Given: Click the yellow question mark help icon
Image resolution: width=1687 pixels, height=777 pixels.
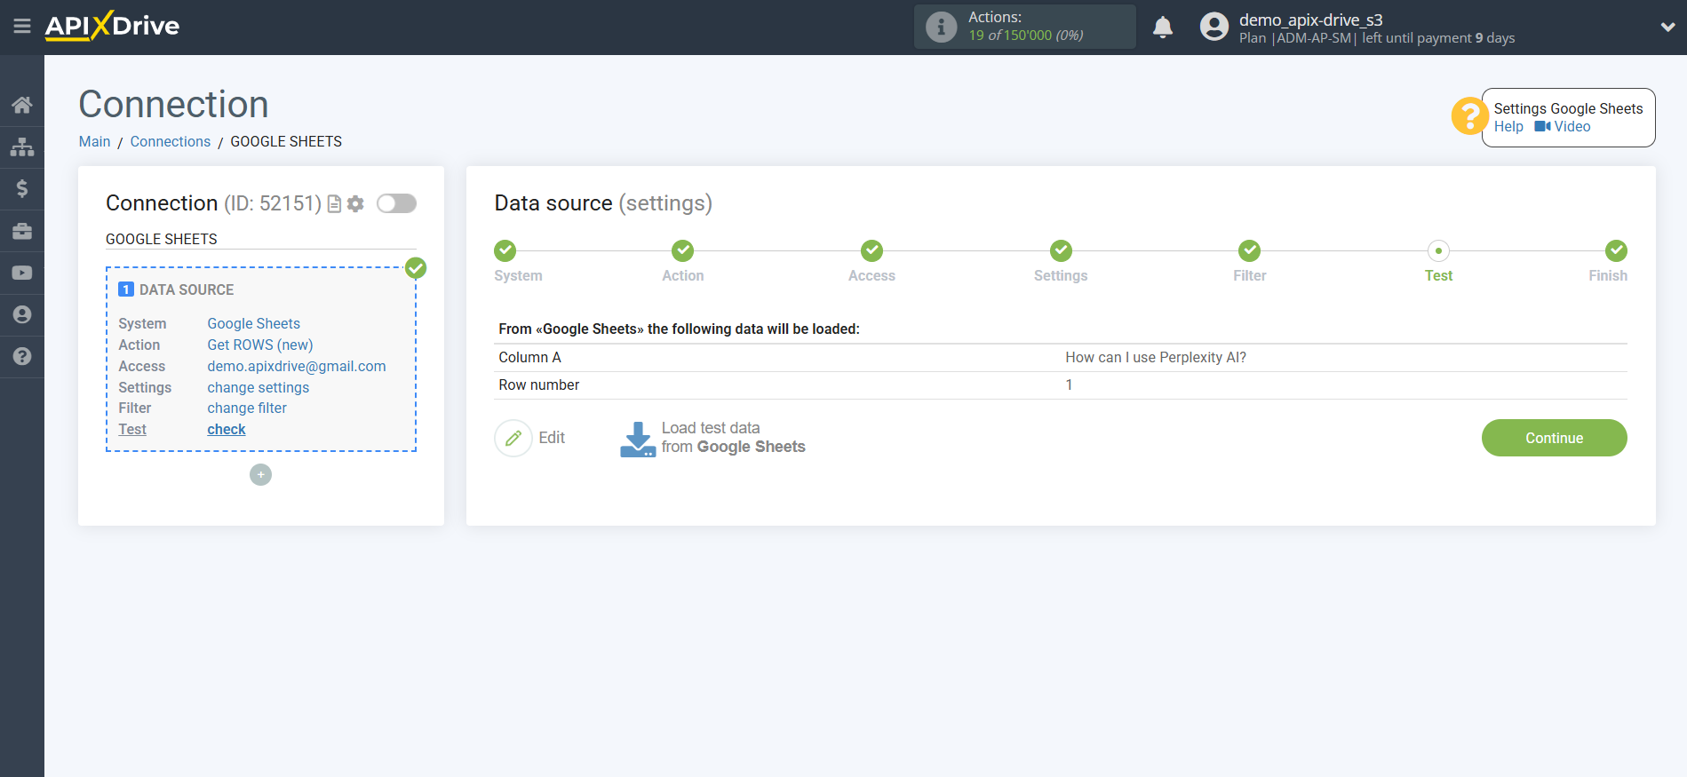Looking at the screenshot, I should tap(1469, 115).
